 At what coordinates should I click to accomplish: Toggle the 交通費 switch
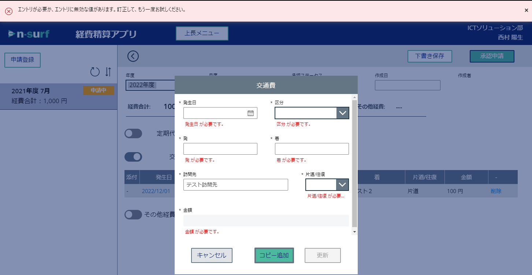(x=133, y=157)
